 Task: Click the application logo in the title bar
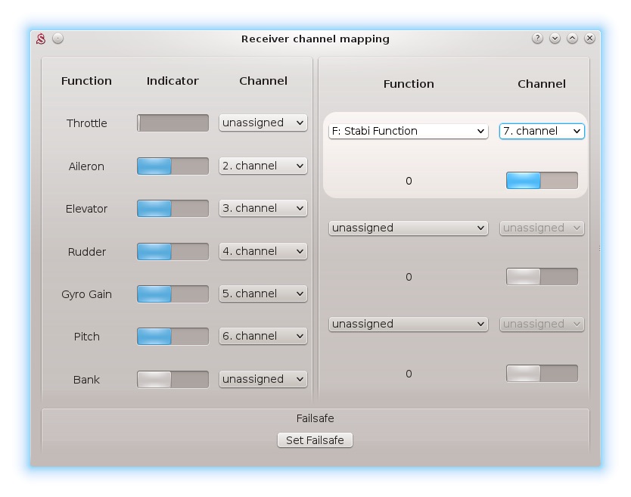click(41, 39)
